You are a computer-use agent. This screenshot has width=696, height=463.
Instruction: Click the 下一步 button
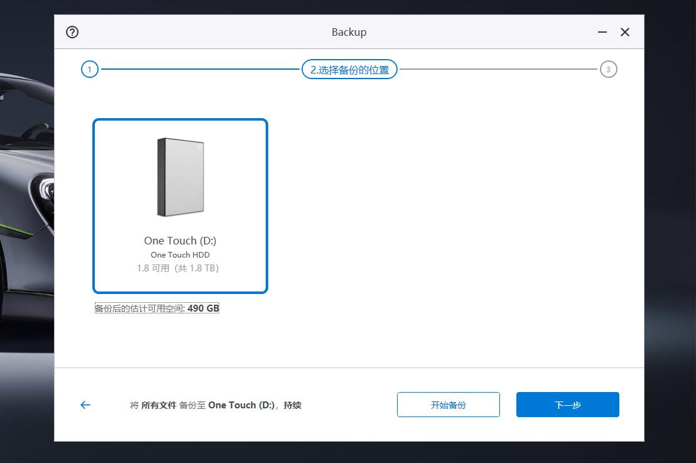tap(568, 405)
